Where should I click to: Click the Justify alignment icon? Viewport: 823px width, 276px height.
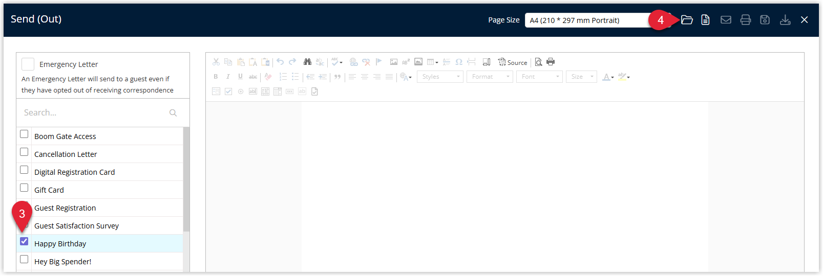point(389,77)
